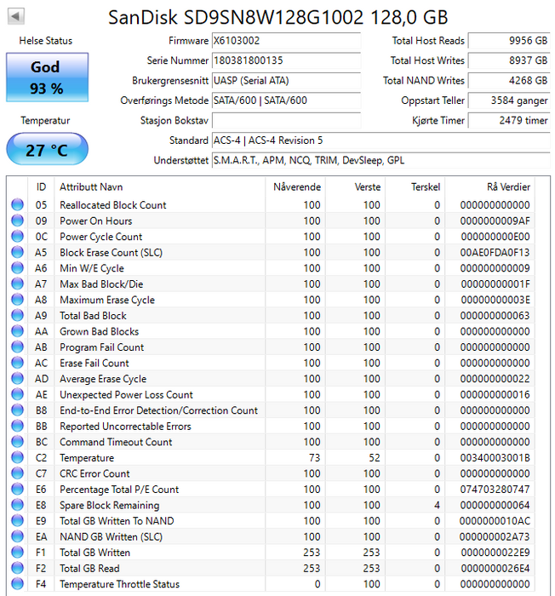Select the Max Bad Block/Die attribute name
This screenshot has height=596, width=555.
tap(101, 284)
